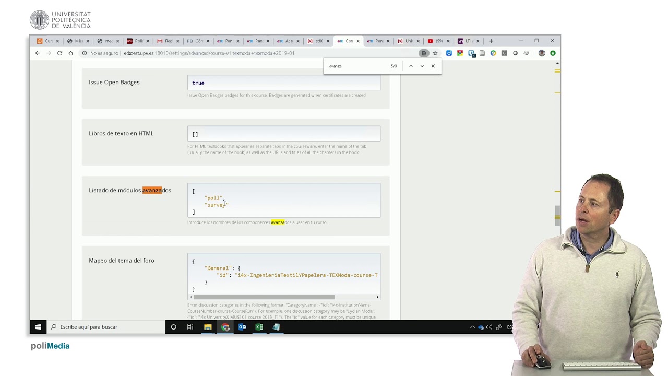Screen dimensions: 668x376
Task: Switch to the Gmail 'Regi' tab
Action: click(x=168, y=41)
